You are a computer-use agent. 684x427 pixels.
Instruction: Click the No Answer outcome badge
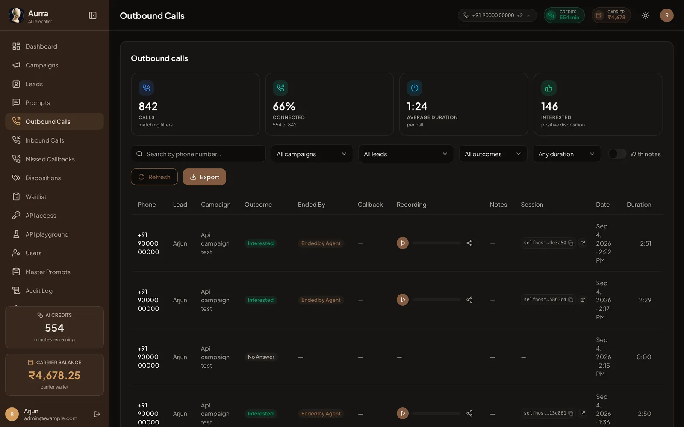tap(261, 357)
